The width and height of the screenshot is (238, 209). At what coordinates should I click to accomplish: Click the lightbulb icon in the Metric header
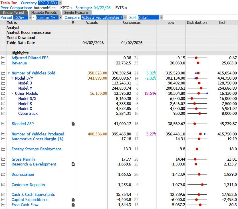tap(73, 22)
